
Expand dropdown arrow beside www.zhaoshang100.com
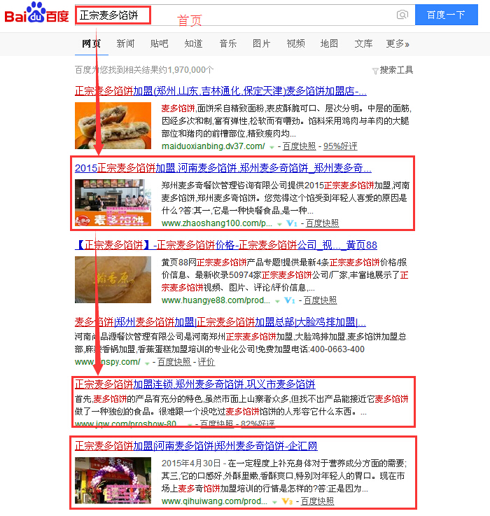click(x=279, y=224)
